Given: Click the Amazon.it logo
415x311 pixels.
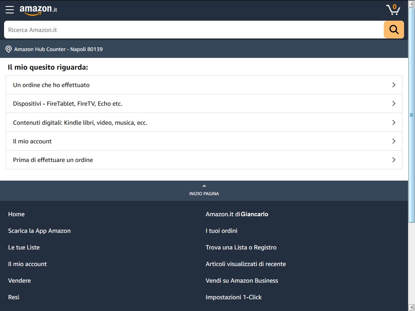Looking at the screenshot, I should (x=39, y=10).
